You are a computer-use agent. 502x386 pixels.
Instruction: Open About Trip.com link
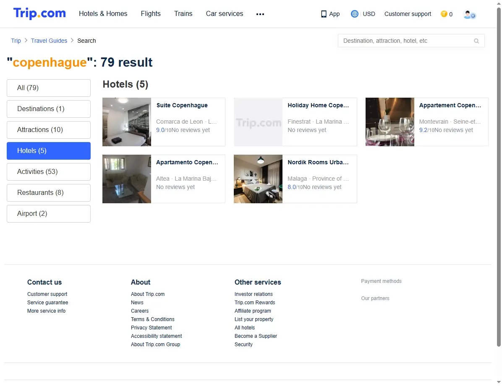tap(148, 294)
